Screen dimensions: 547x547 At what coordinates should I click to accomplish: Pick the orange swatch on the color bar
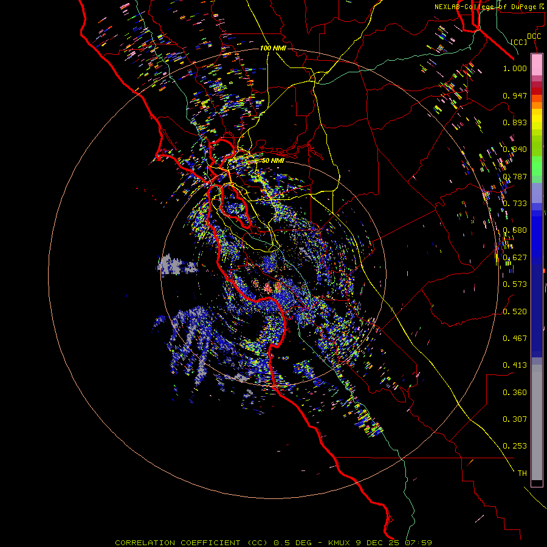pyautogui.click(x=537, y=105)
